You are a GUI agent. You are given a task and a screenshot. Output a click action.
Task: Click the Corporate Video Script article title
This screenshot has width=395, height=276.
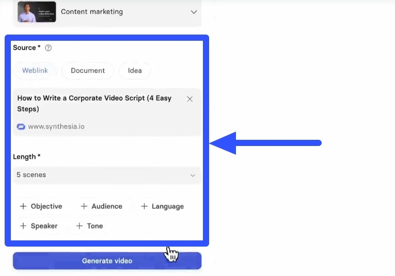[x=94, y=103]
